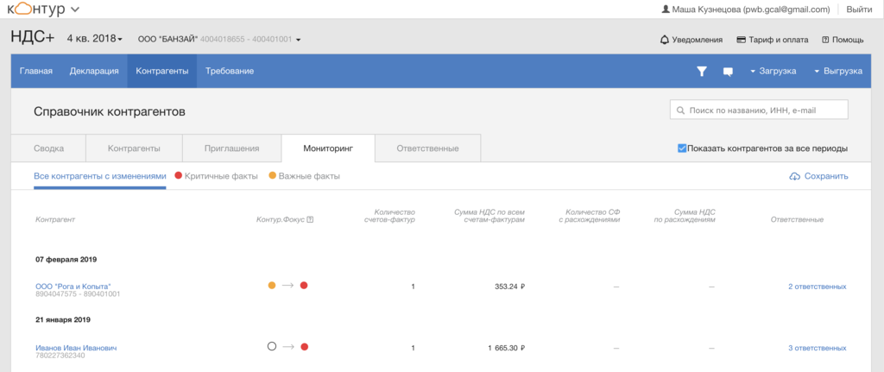Image resolution: width=884 pixels, height=372 pixels.
Task: Open 3 ответственных link
Action: click(x=817, y=348)
